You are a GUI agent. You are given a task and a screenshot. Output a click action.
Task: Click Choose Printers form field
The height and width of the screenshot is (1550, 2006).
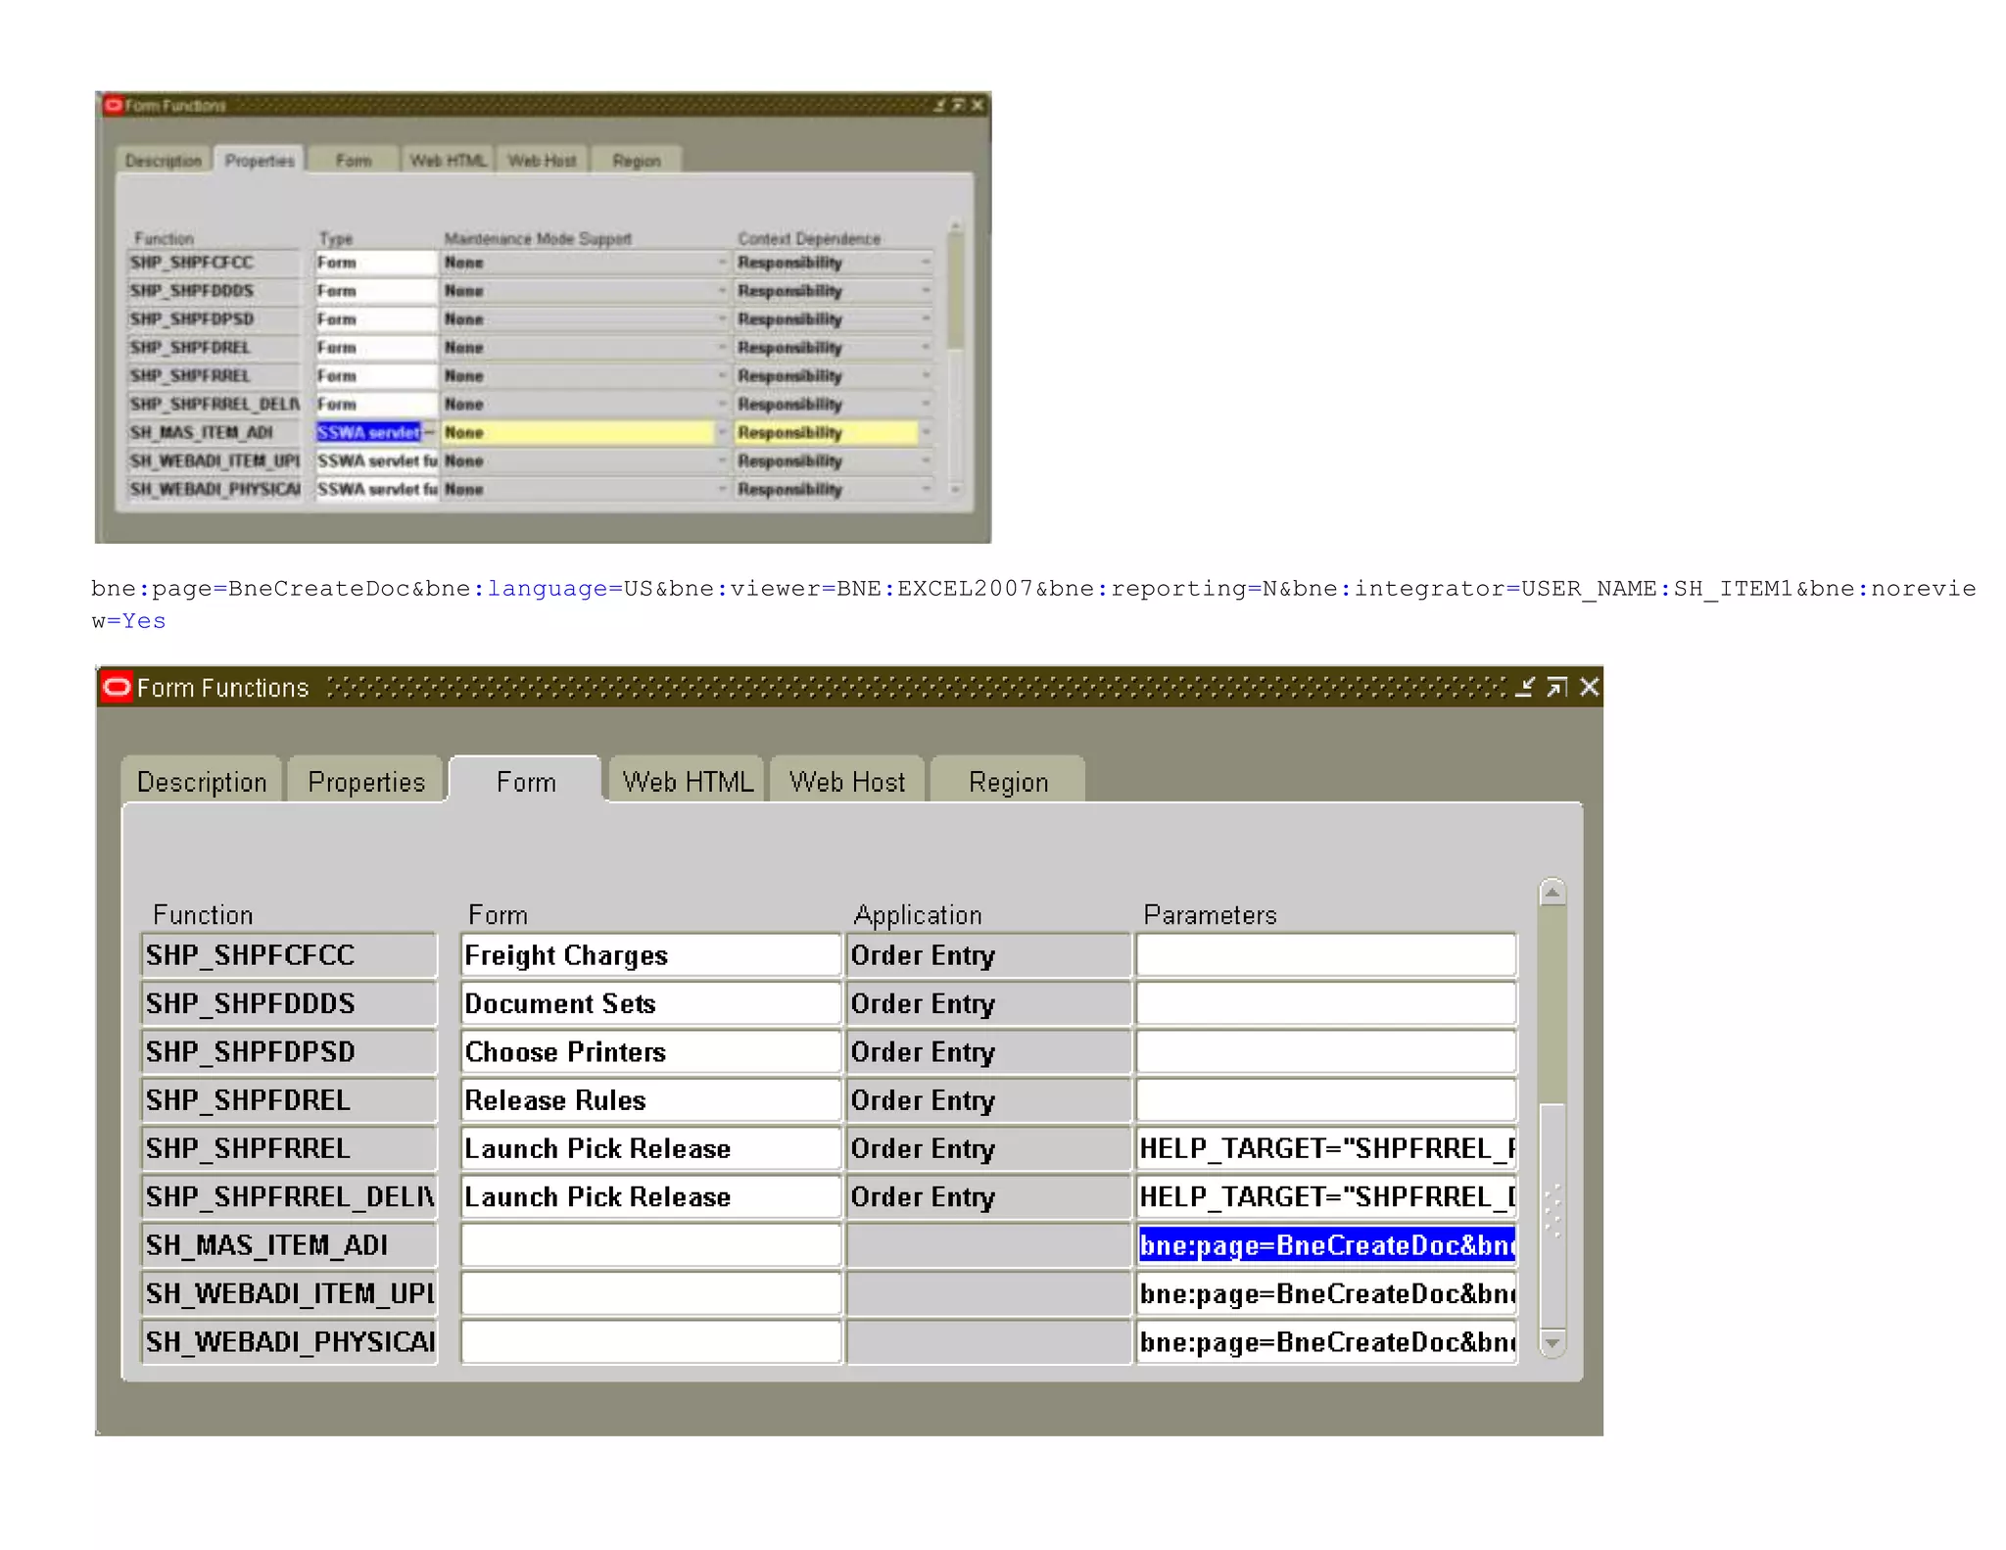(x=650, y=1051)
